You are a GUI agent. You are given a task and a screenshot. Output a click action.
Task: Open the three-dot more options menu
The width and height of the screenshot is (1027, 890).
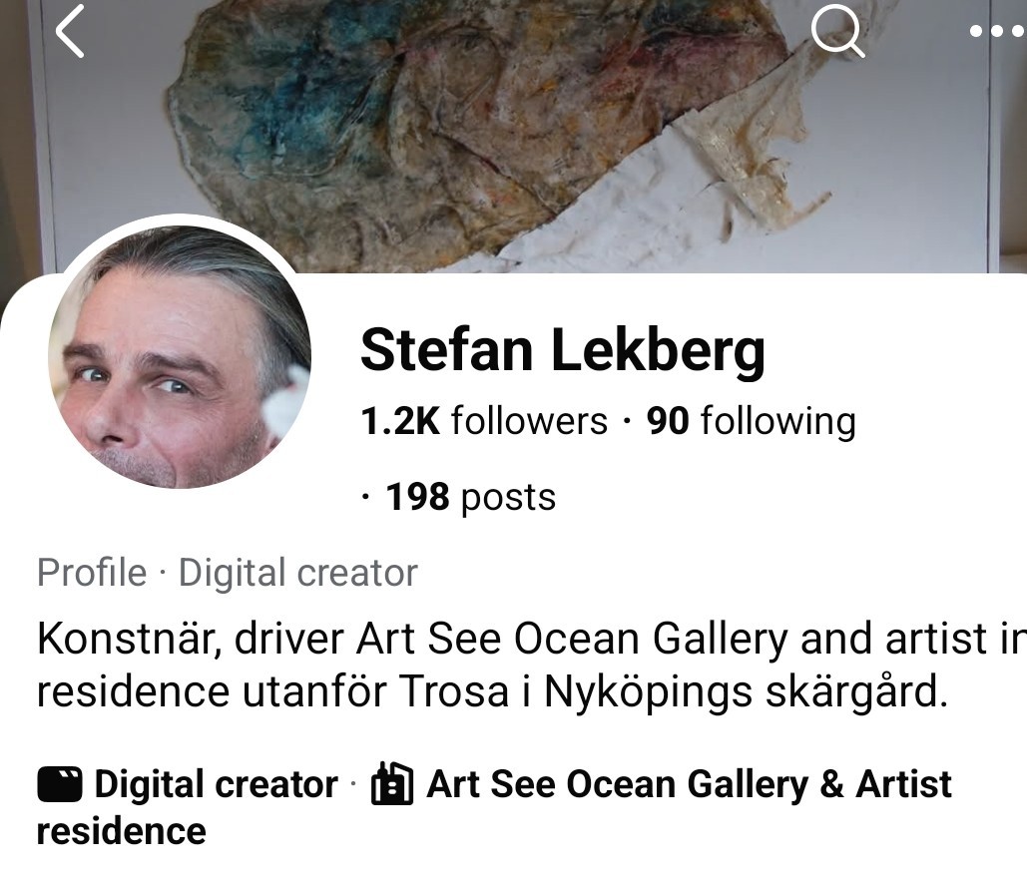pyautogui.click(x=996, y=31)
